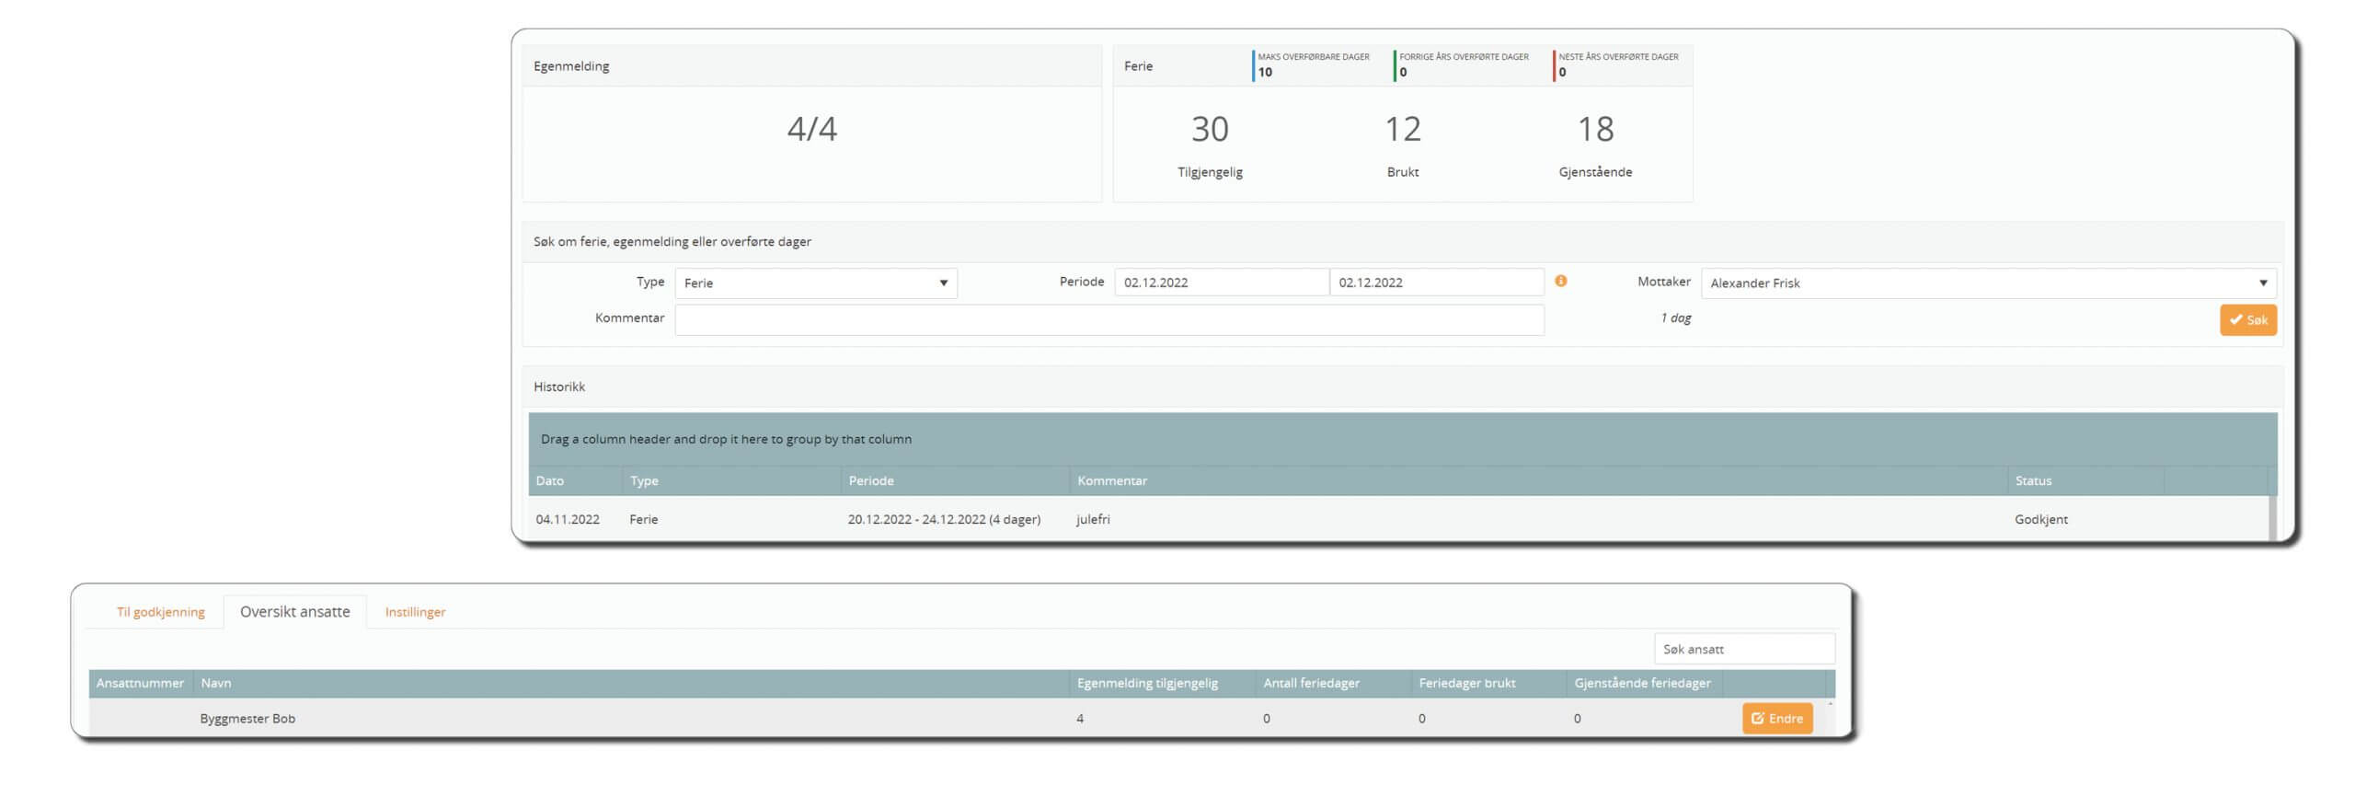This screenshot has height=785, width=2355.
Task: Click the '20.12.2022 - 24.12.2022 (4 dager)' cell
Action: coord(944,520)
